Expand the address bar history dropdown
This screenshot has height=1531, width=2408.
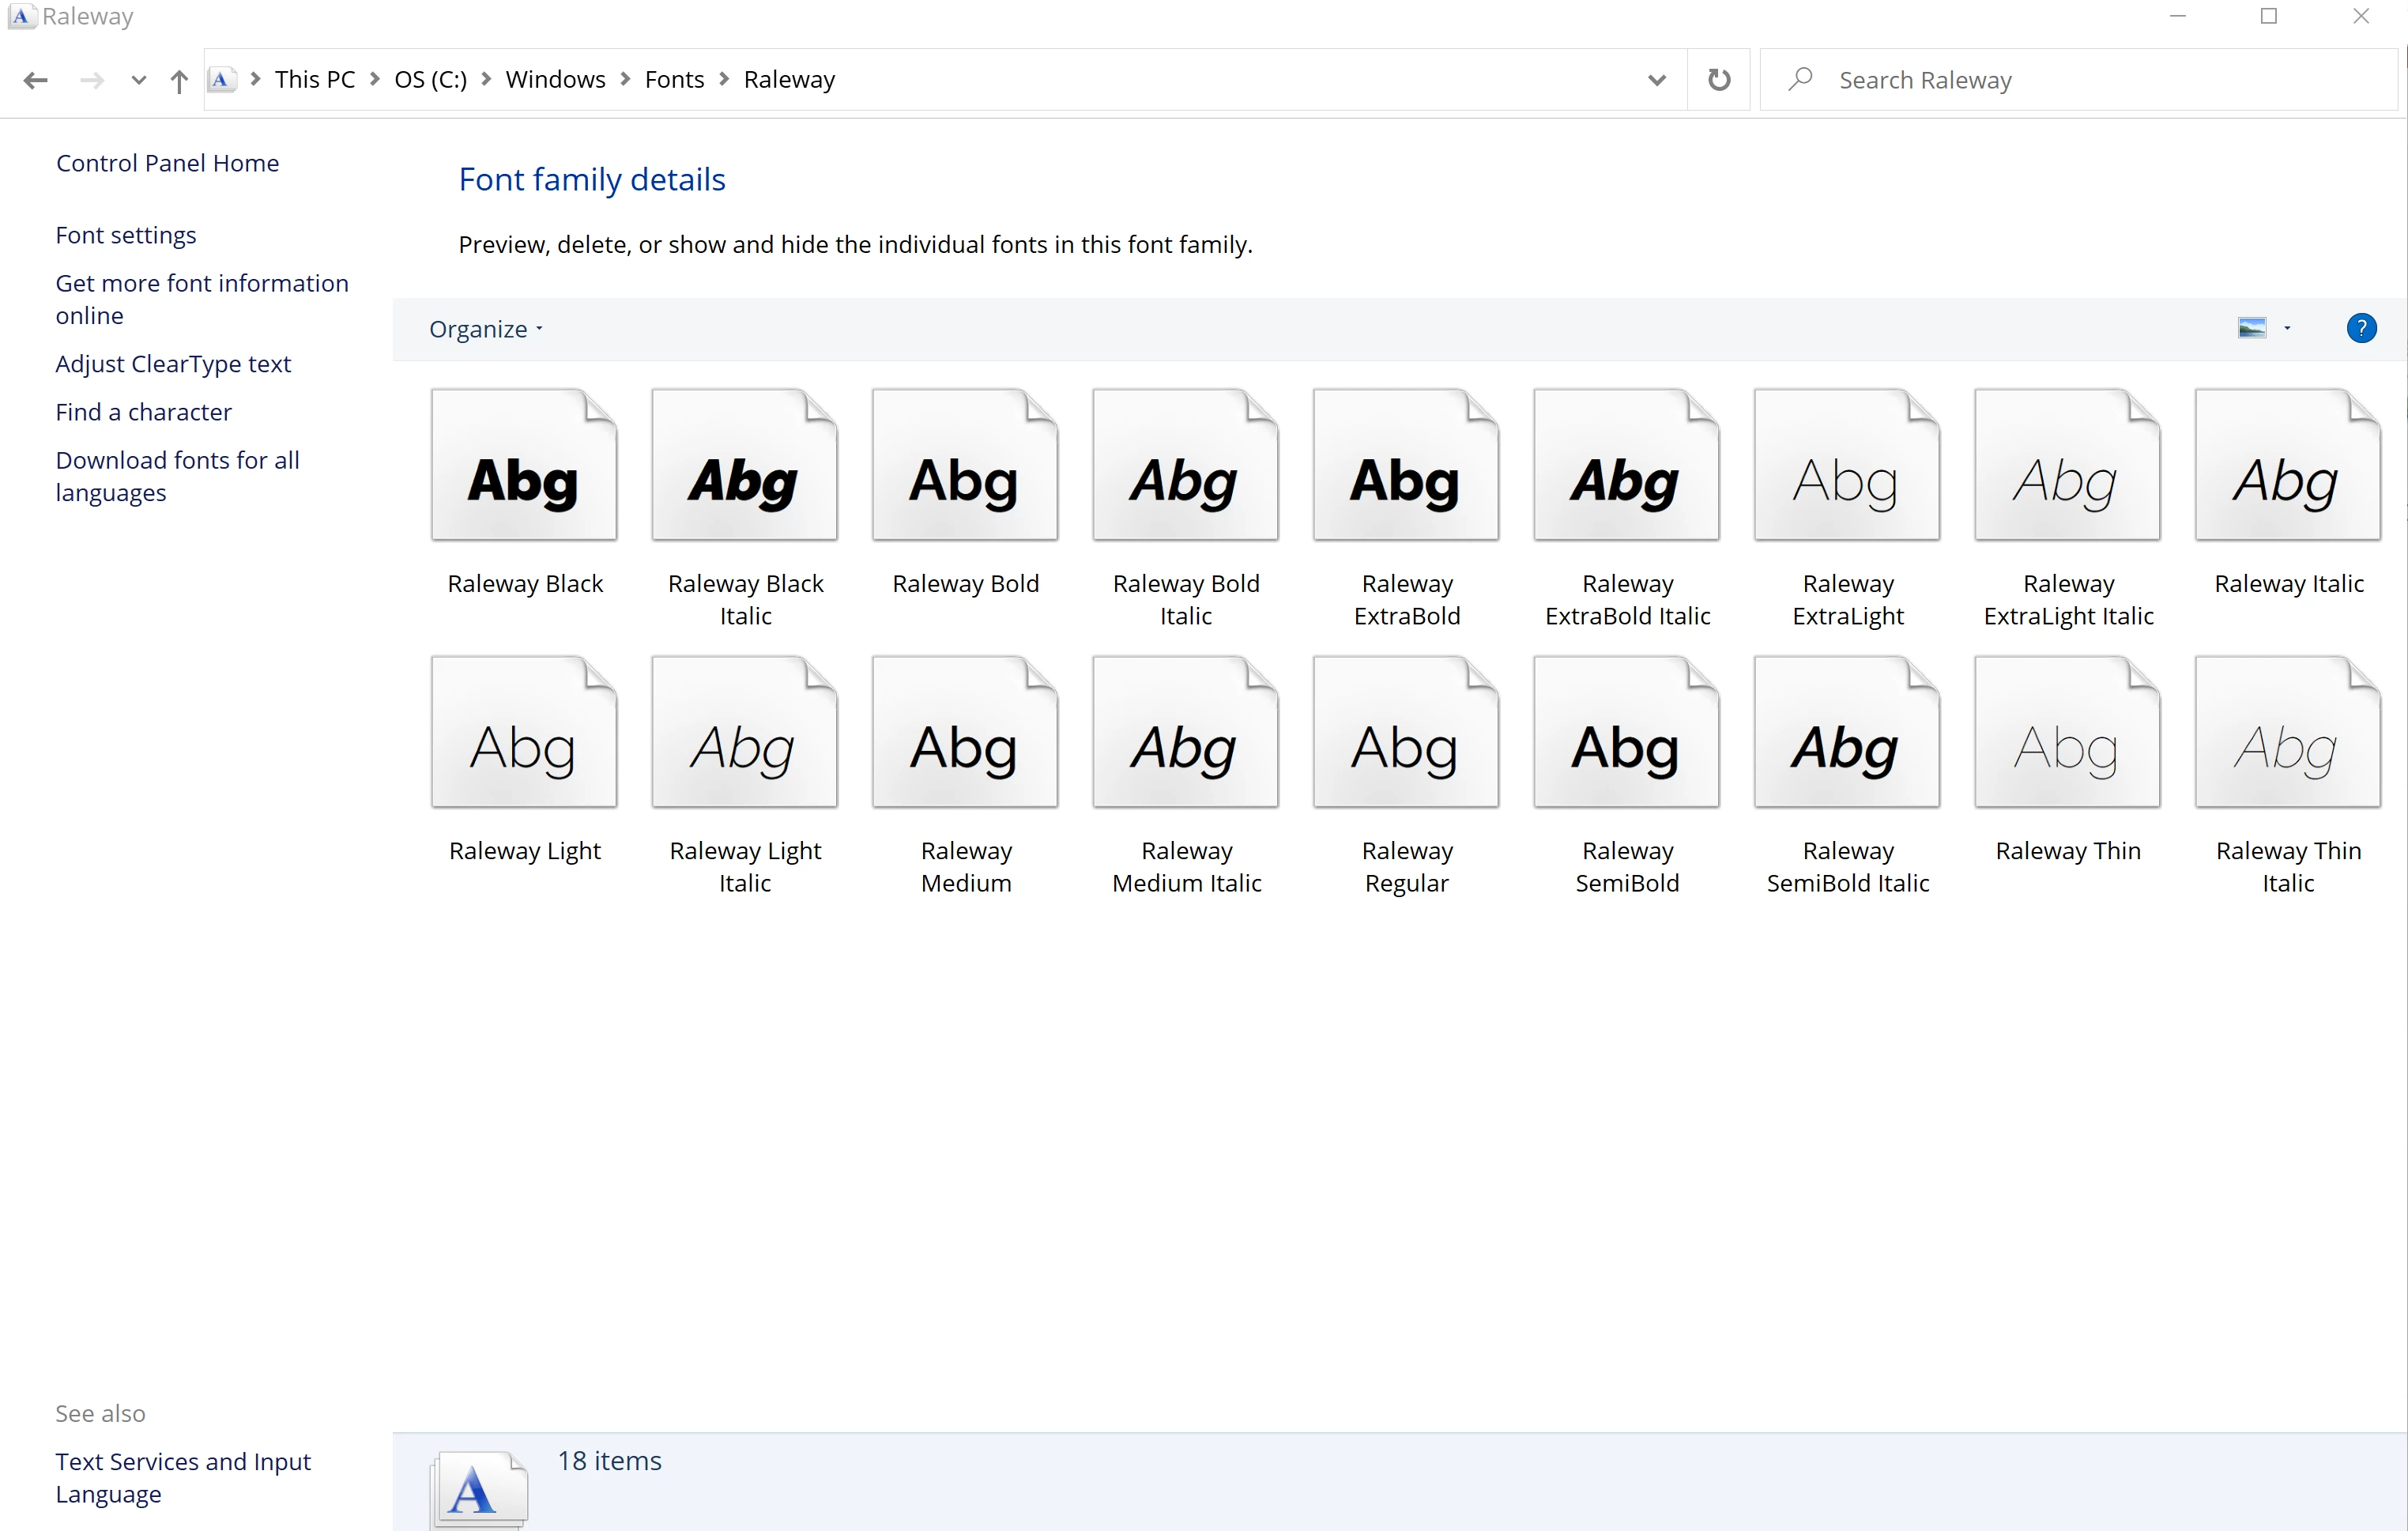[x=1656, y=80]
